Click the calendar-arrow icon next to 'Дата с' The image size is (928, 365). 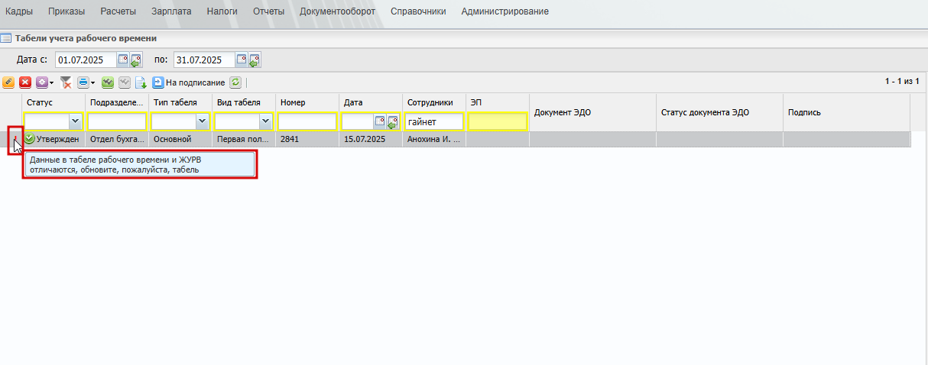(x=136, y=60)
